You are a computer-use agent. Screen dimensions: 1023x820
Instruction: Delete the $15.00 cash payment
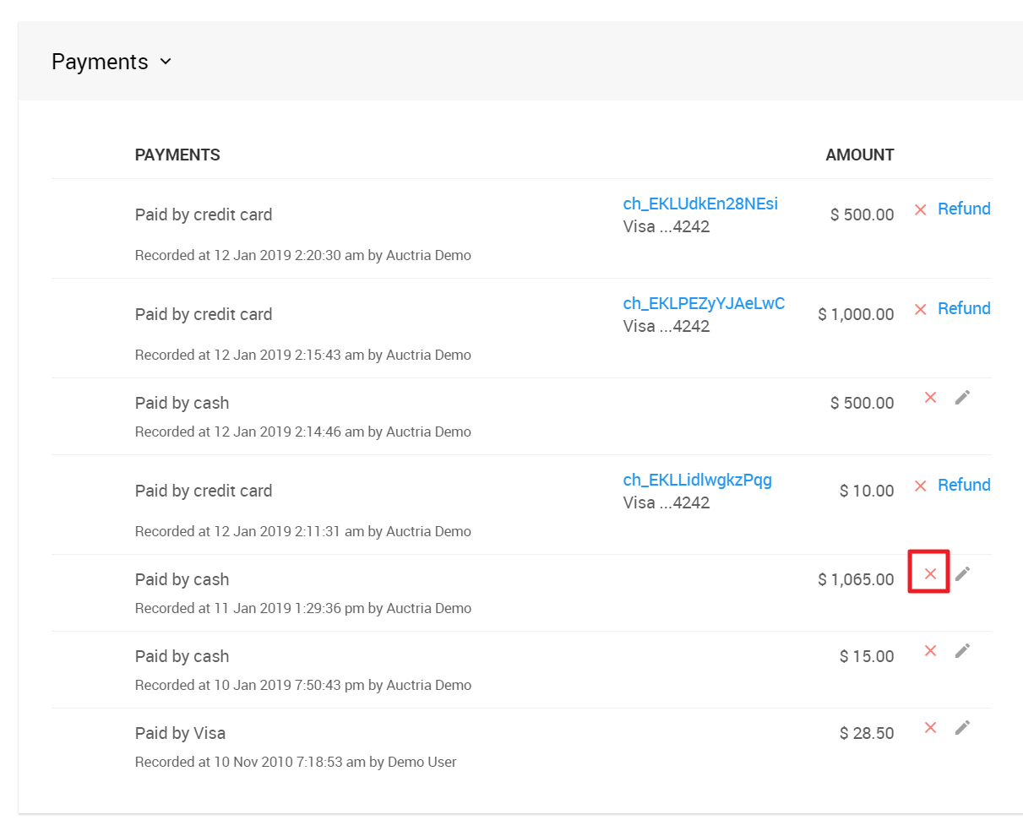pos(930,651)
